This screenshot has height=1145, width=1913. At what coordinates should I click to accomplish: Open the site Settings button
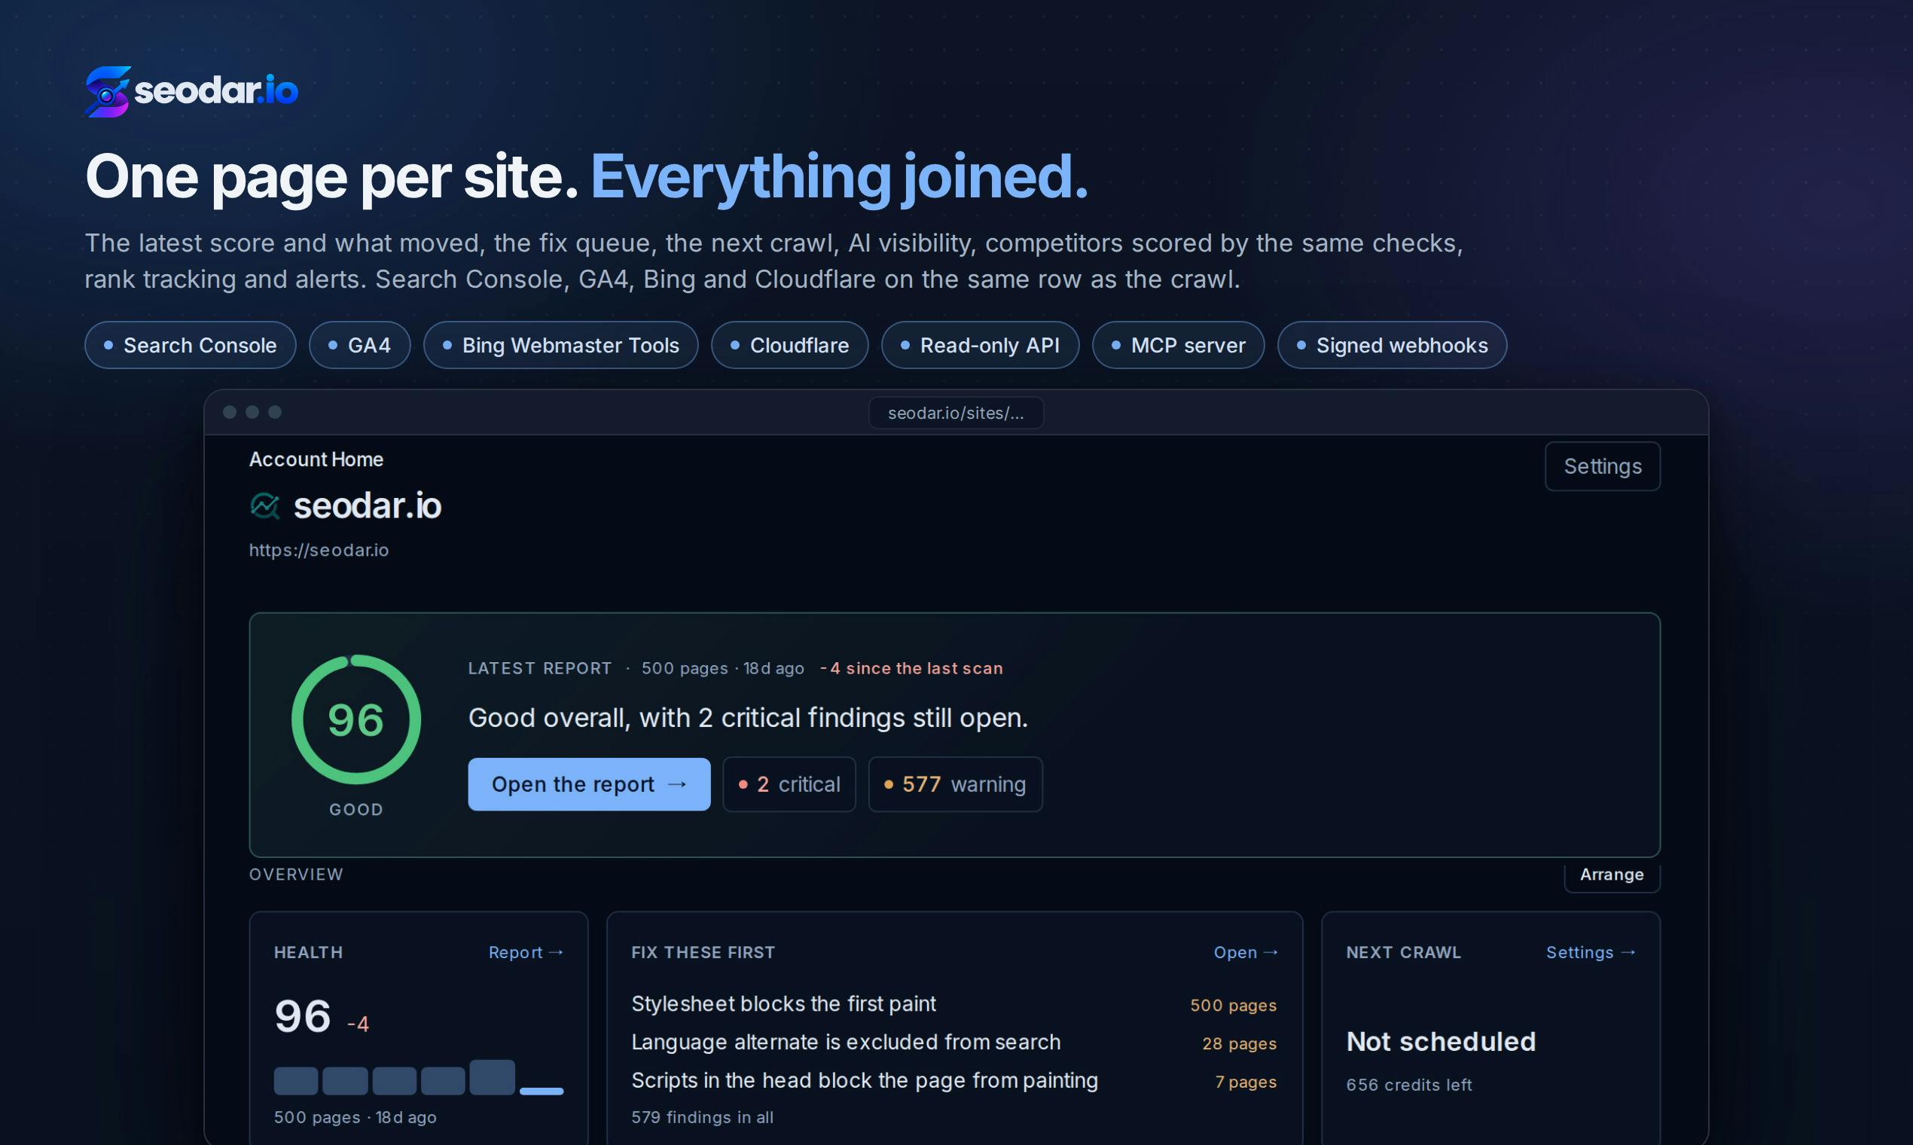1602,466
